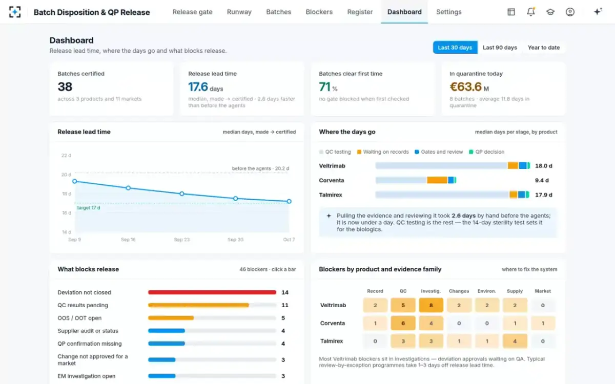The image size is (615, 384).
Task: Click Talmirex Record cell showing 0
Action: 375,341
